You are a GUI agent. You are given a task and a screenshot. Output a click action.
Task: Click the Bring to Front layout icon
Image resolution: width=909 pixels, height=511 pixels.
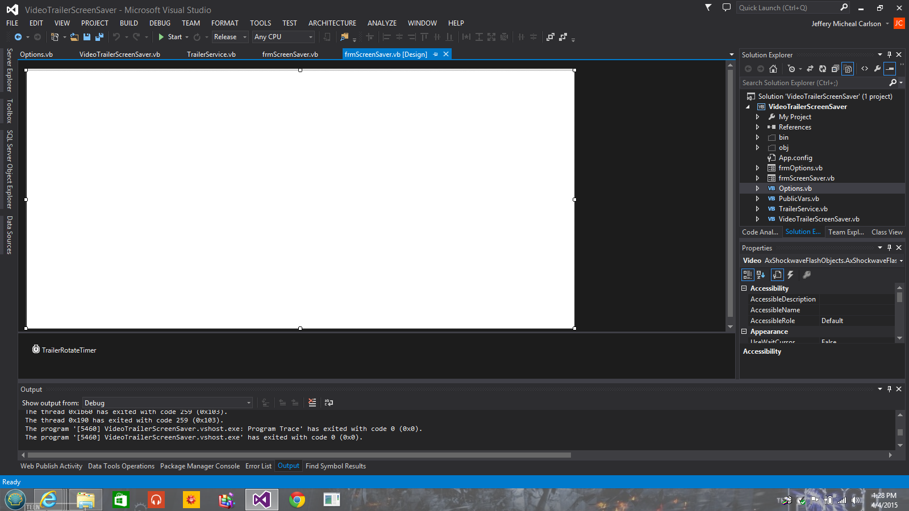pos(550,37)
